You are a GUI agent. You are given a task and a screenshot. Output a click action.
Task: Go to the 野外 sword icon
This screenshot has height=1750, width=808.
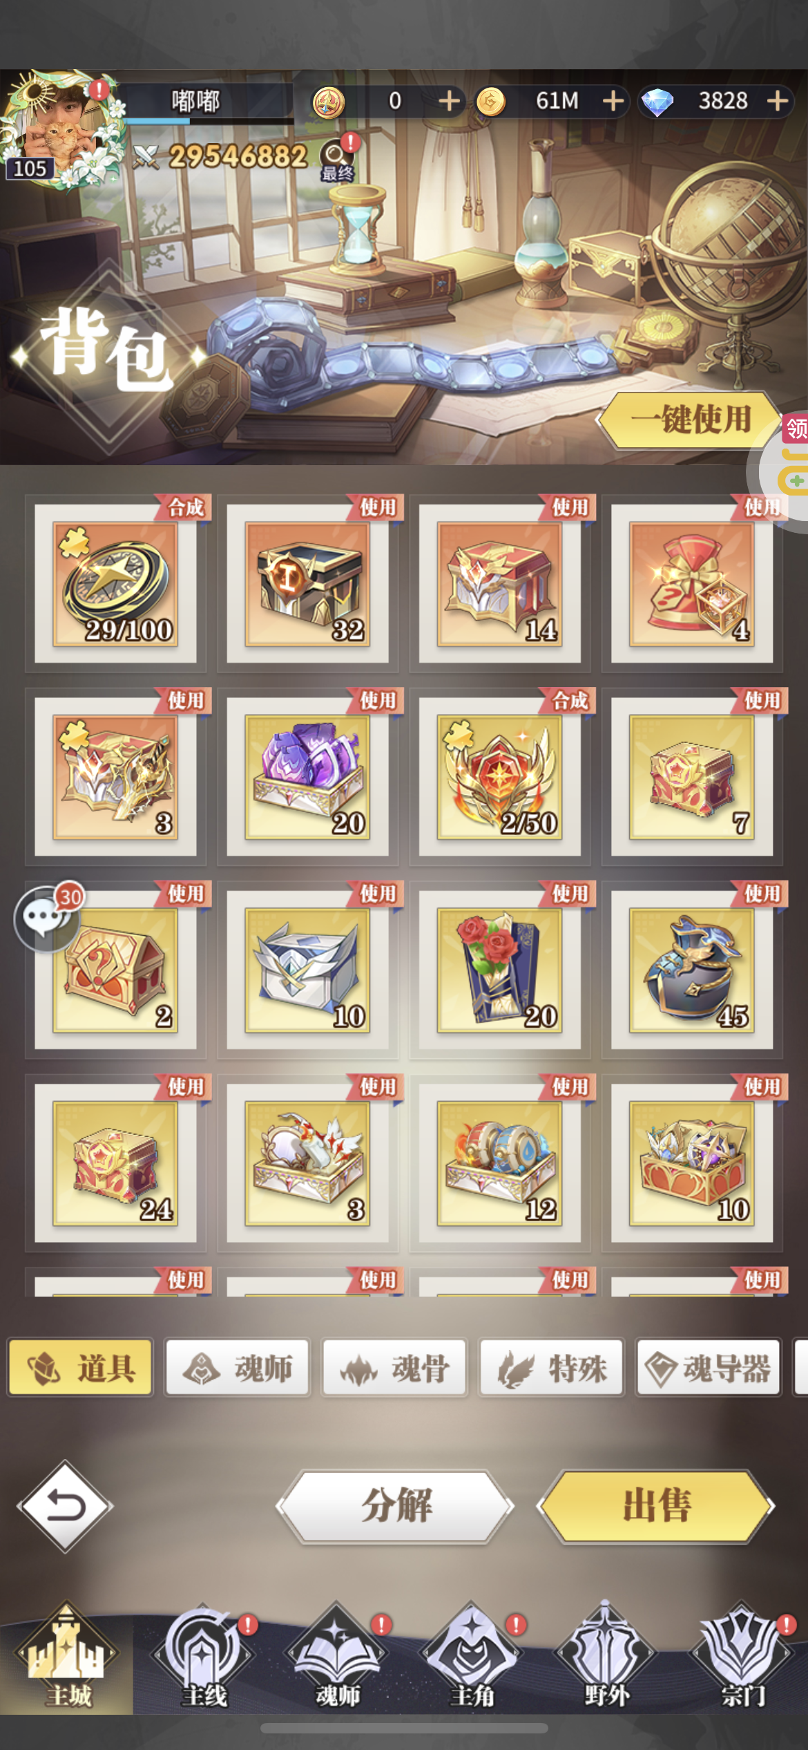tap(606, 1655)
